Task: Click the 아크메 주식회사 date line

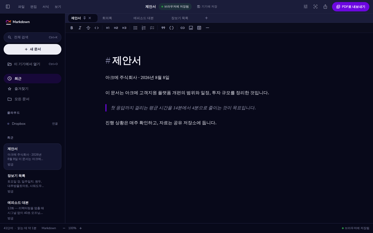Action: pos(137,78)
